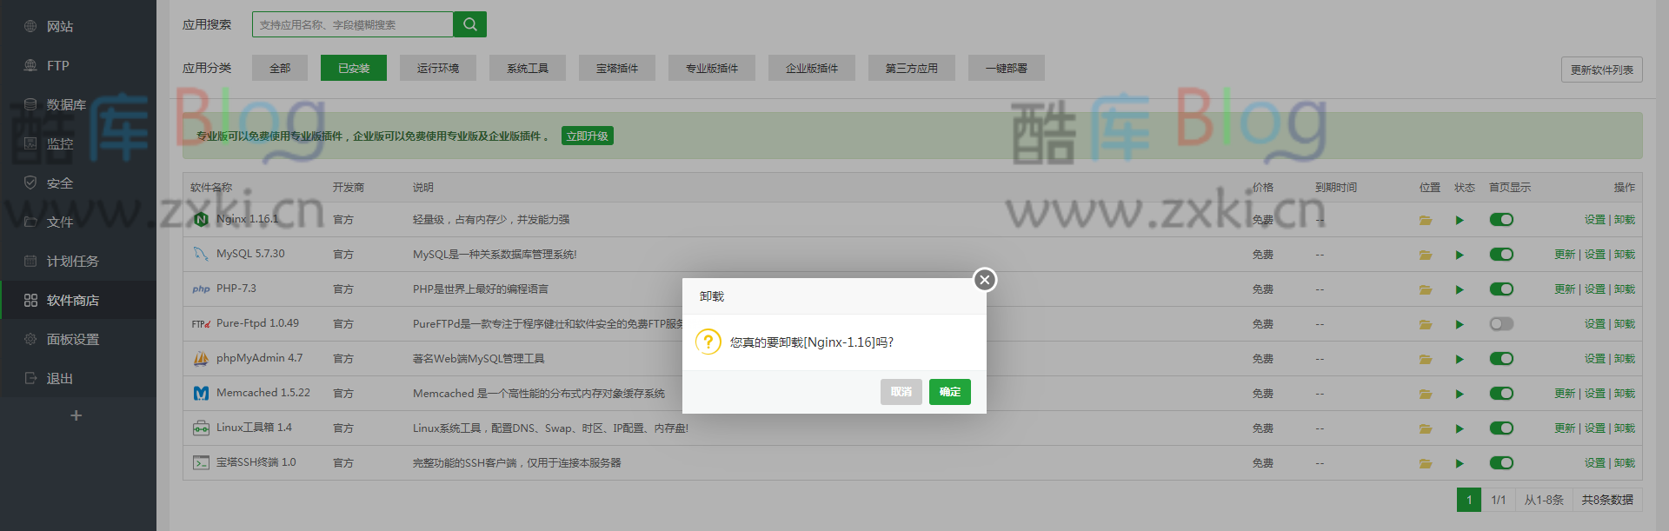The height and width of the screenshot is (531, 1669).
Task: Click the Memcached M icon in the list
Action: 201,394
